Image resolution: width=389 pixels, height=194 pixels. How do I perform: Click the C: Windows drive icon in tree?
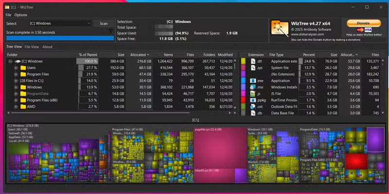pos(17,62)
